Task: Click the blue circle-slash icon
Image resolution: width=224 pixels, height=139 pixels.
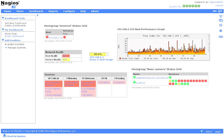Action: [x=220, y=25]
